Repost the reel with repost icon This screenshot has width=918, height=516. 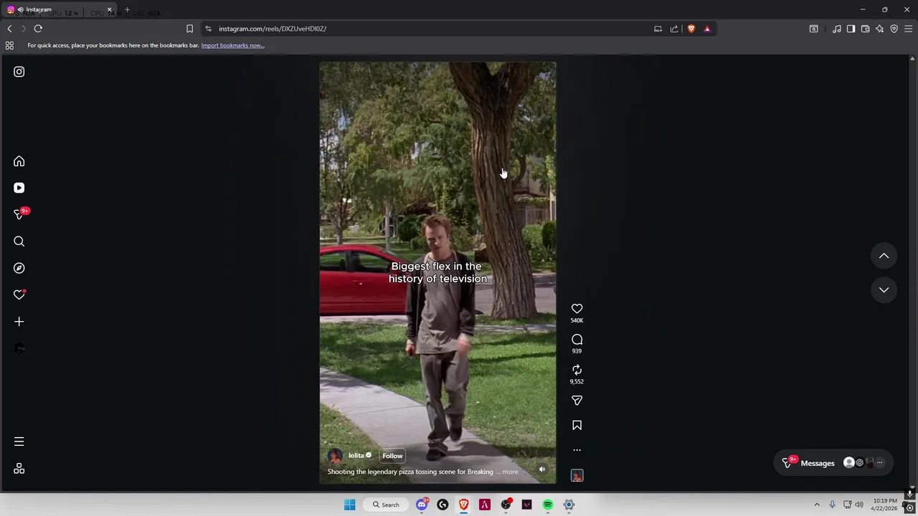[x=577, y=370]
